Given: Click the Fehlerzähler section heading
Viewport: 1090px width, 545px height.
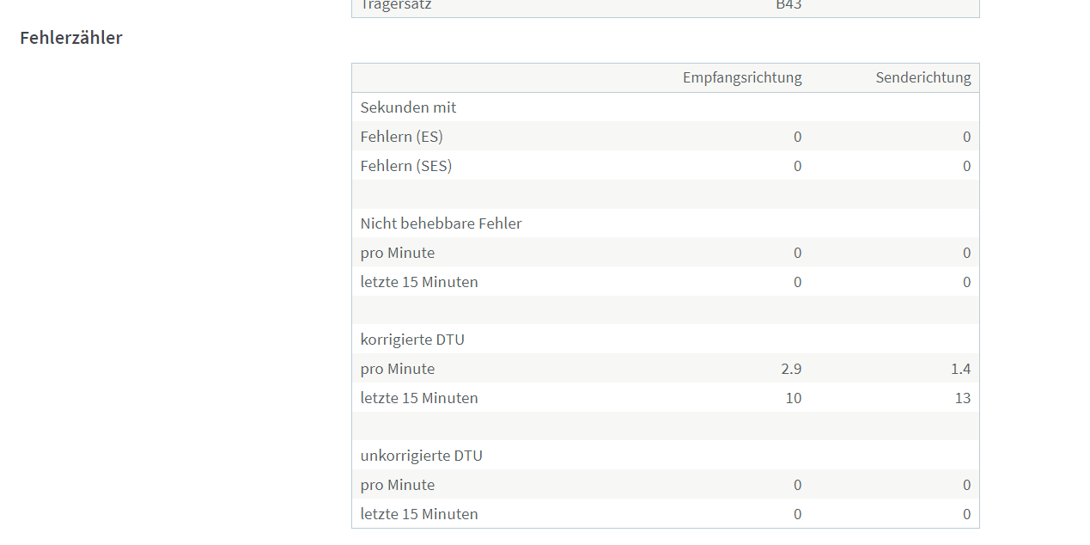Looking at the screenshot, I should [x=71, y=38].
